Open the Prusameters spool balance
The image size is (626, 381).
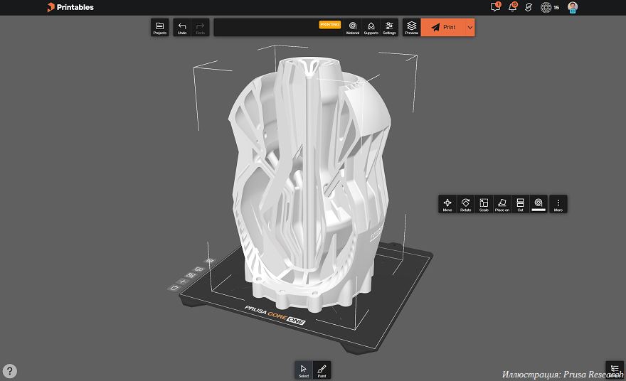coord(550,7)
